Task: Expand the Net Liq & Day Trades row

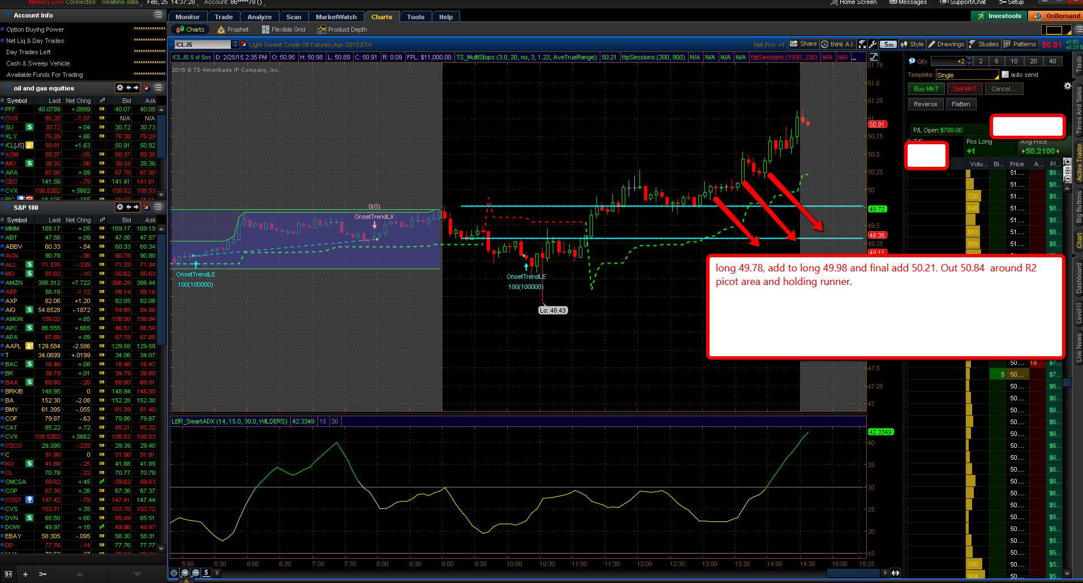Action: click(x=3, y=41)
